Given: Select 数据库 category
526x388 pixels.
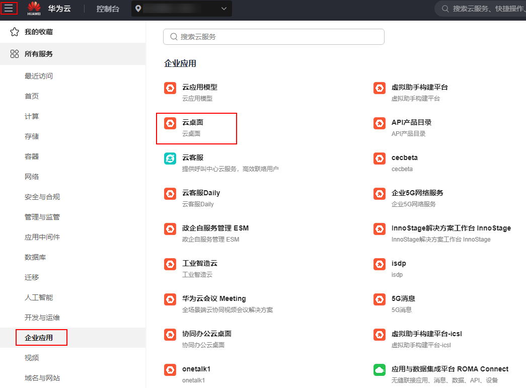Looking at the screenshot, I should (x=35, y=257).
